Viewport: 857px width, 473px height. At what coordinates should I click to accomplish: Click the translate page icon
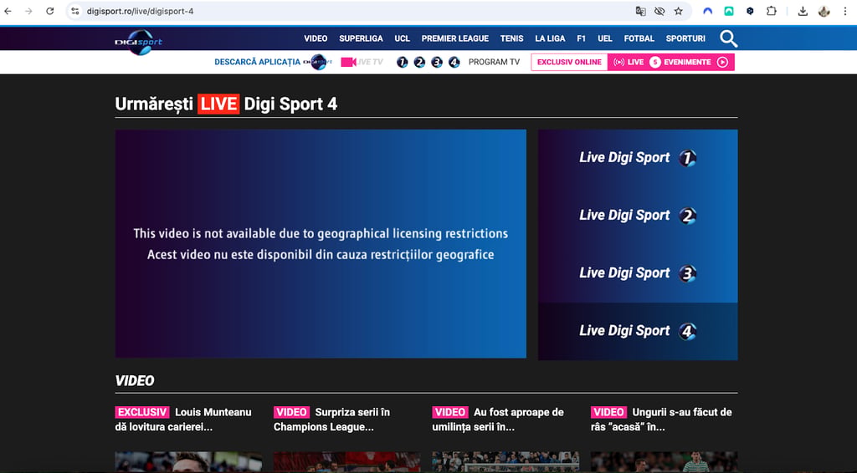[640, 11]
